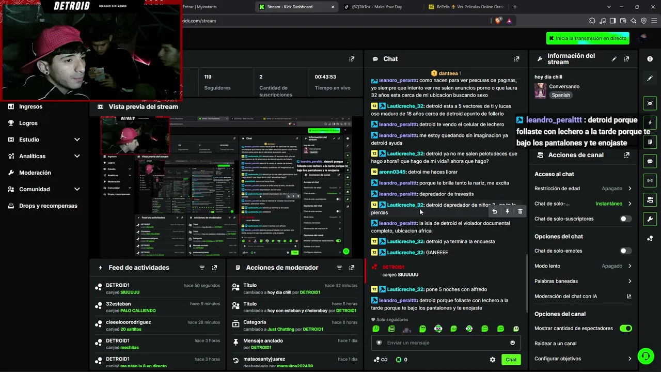Expand the Comunidad sidebar section
This screenshot has height=372, width=661.
(77, 189)
